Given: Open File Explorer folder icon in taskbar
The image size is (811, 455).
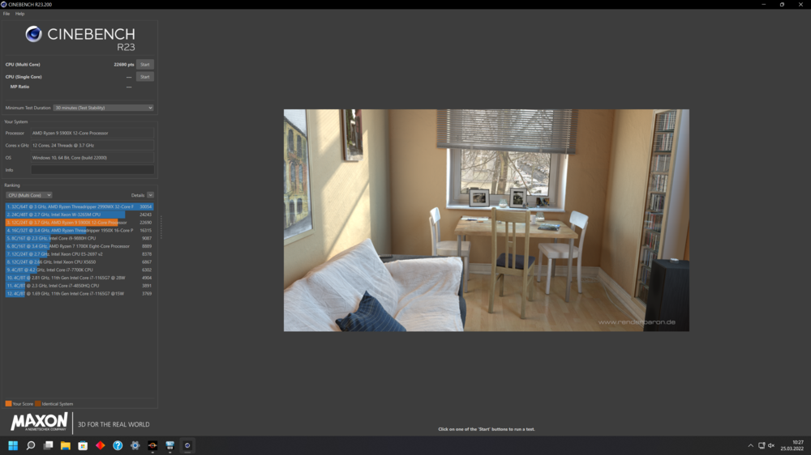Looking at the screenshot, I should tap(66, 445).
